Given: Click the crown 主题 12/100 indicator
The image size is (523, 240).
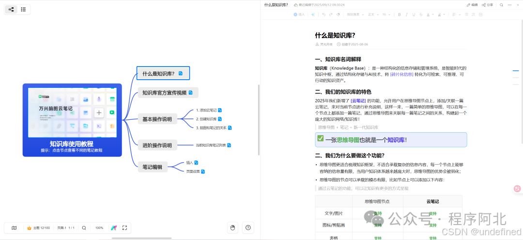Looking at the screenshot, I should point(38,228).
